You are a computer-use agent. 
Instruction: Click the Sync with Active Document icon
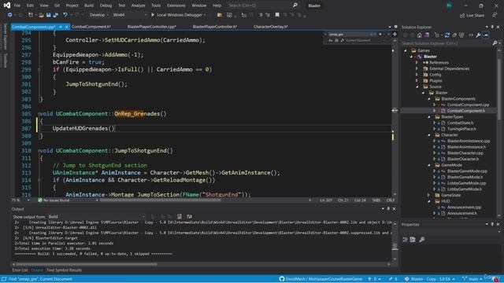tap(447, 35)
